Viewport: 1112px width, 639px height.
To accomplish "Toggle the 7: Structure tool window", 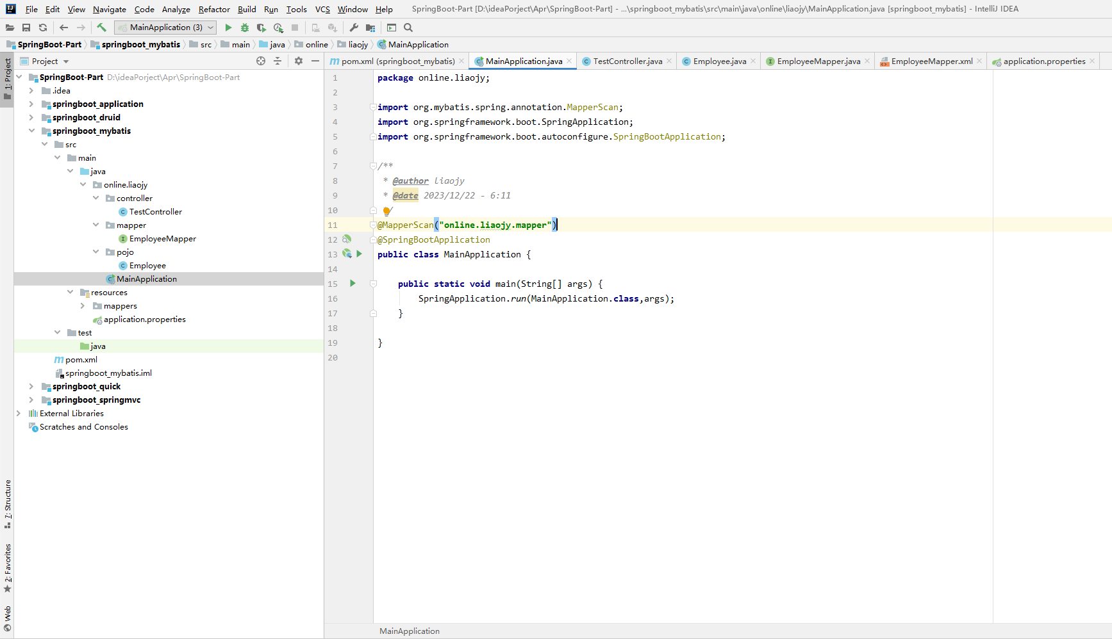I will [7, 505].
